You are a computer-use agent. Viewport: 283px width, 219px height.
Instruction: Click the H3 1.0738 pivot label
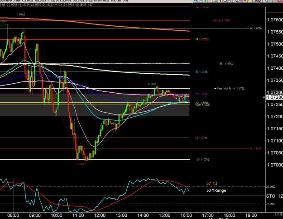point(201,72)
